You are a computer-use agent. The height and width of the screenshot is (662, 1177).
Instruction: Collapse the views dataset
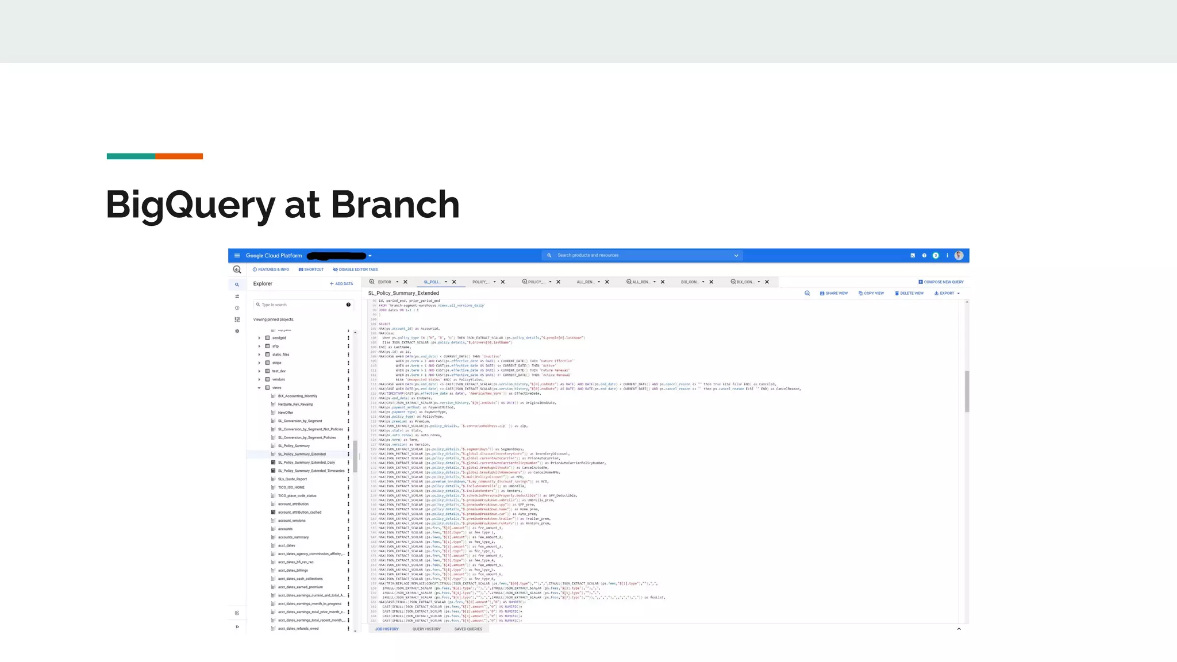click(259, 388)
